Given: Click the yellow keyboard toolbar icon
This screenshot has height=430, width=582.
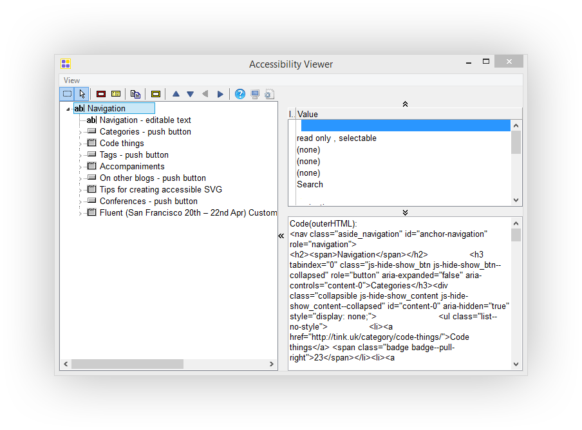Looking at the screenshot, I should 116,94.
